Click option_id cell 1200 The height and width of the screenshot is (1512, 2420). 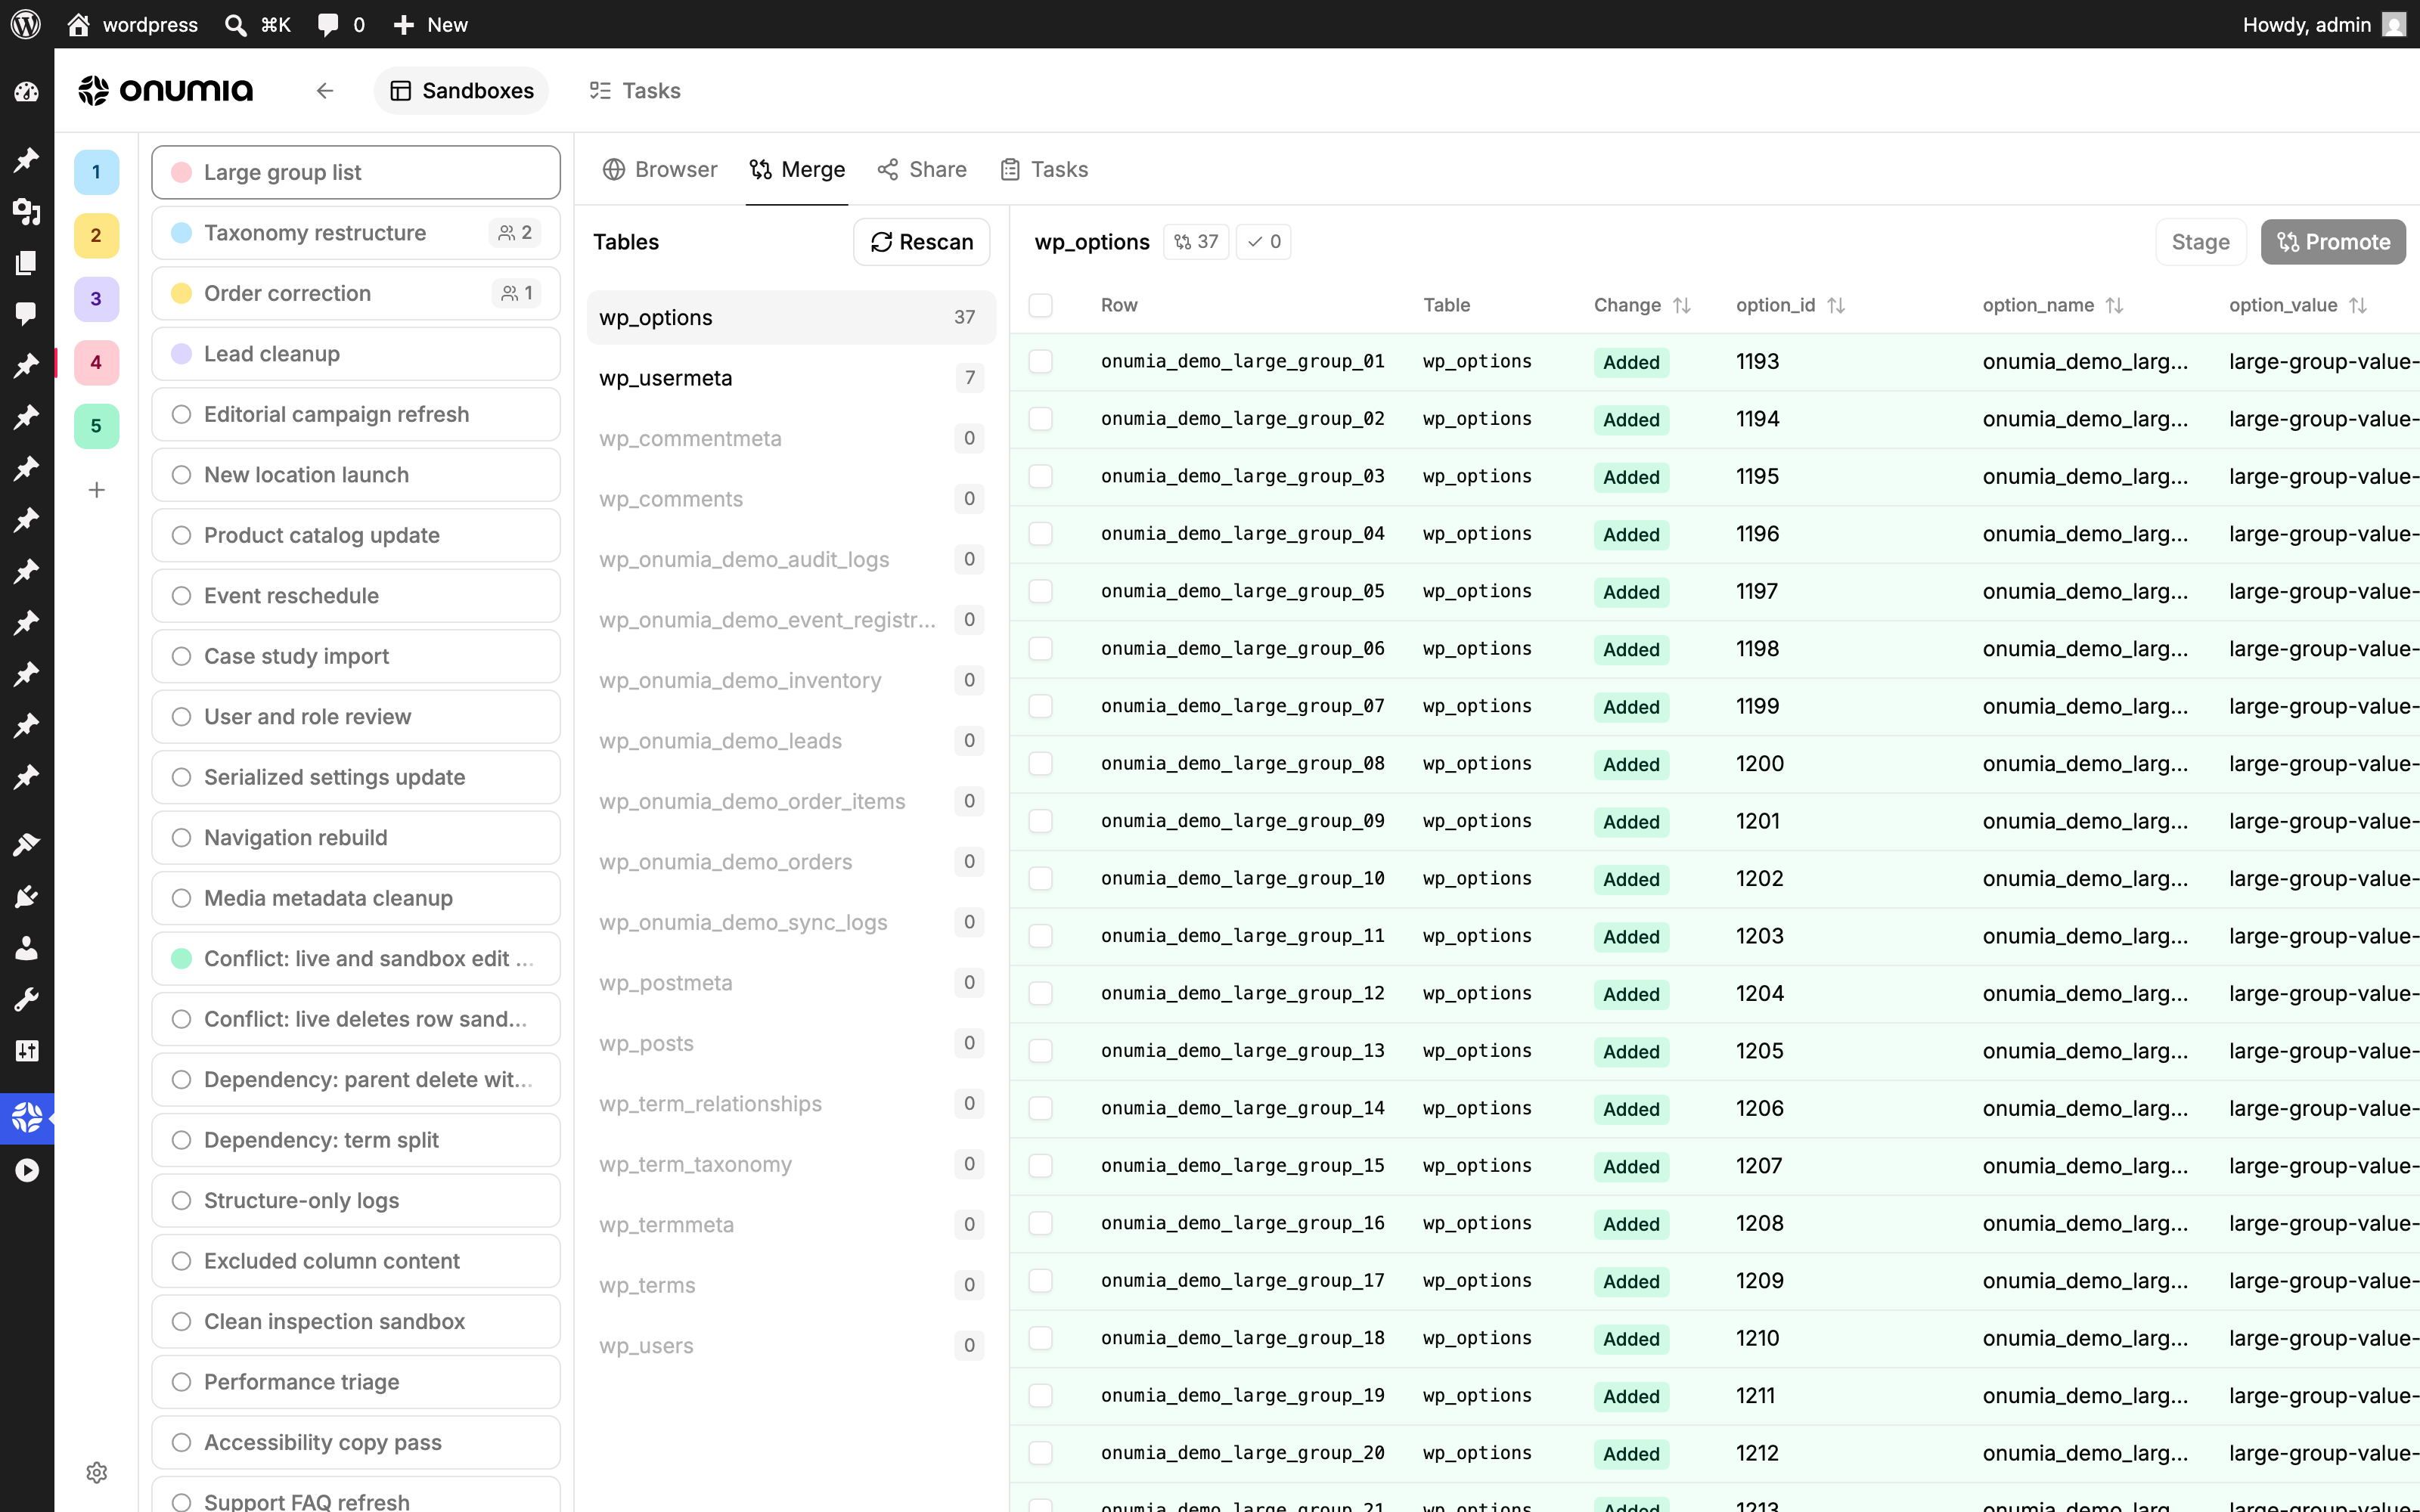(x=1760, y=763)
